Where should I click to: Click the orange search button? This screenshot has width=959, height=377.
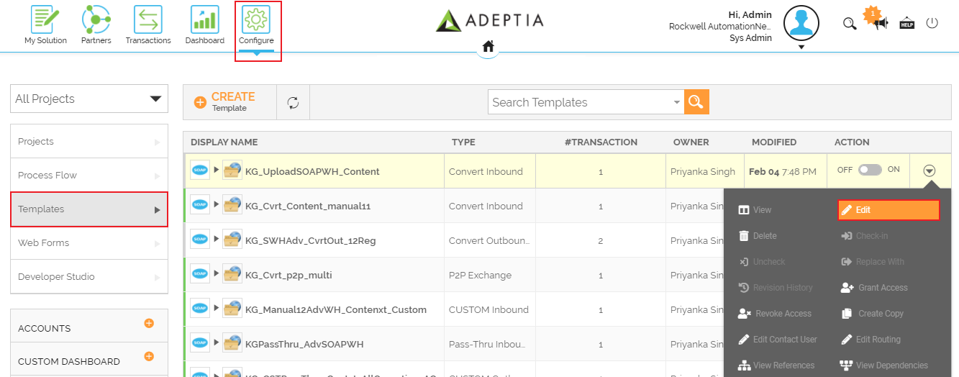tap(696, 102)
